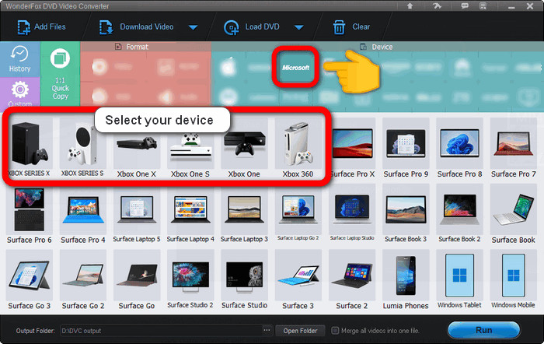The height and width of the screenshot is (344, 544).
Task: Select Surface Studio 2
Action: point(190,280)
